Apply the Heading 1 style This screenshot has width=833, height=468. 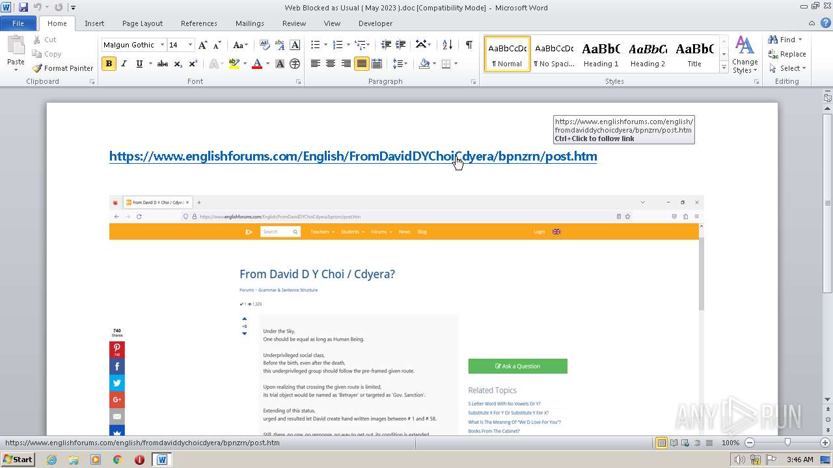(x=601, y=54)
